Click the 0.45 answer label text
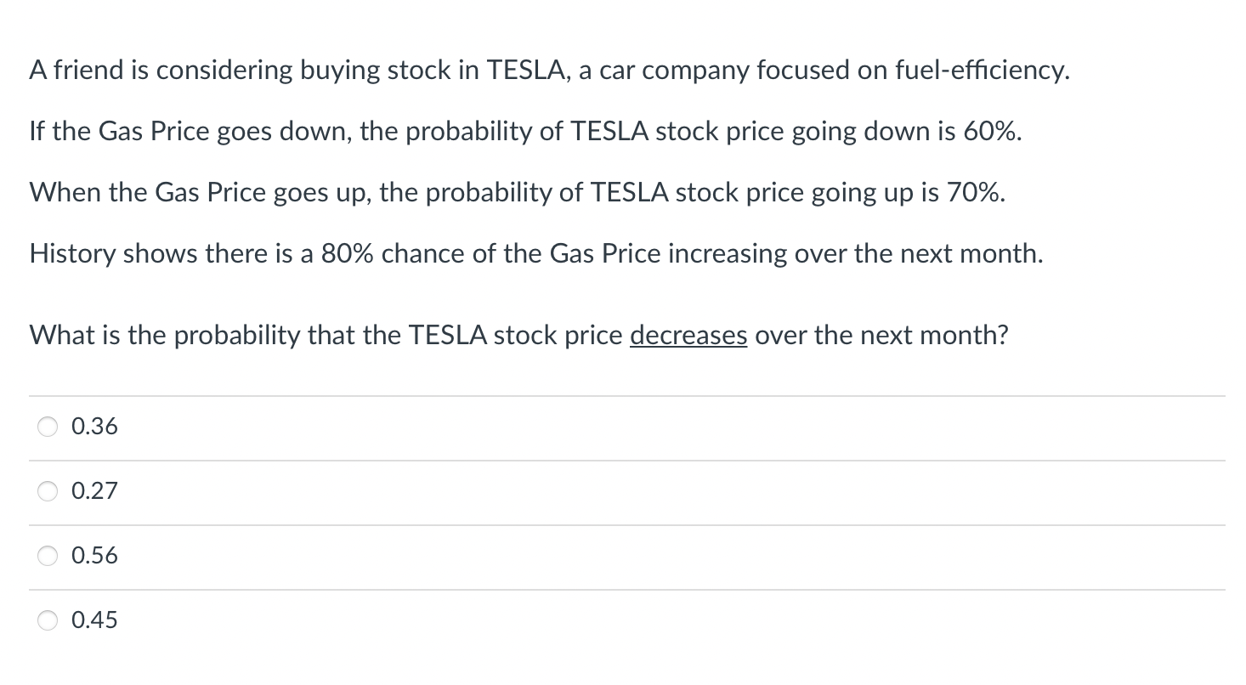The image size is (1246, 685). tap(94, 620)
